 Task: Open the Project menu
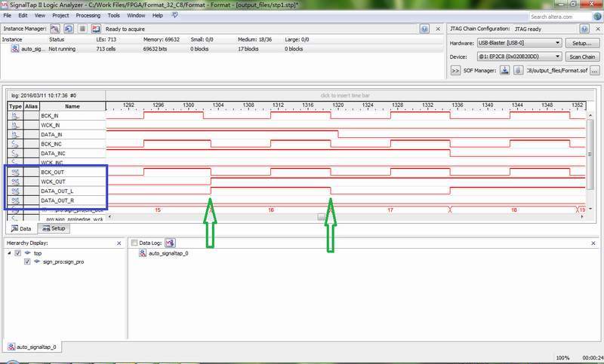click(60, 15)
